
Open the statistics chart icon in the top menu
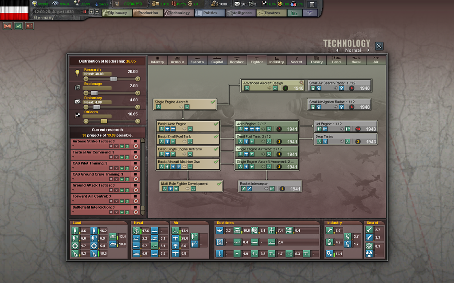295,13
